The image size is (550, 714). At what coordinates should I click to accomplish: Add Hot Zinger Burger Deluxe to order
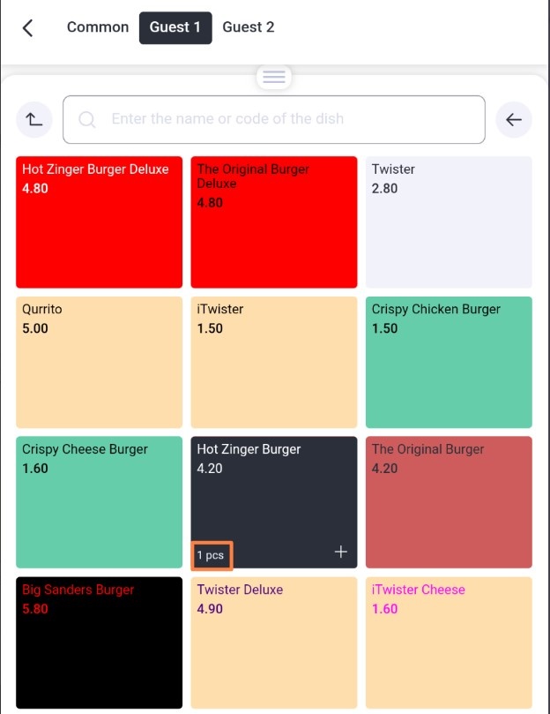[100, 222]
